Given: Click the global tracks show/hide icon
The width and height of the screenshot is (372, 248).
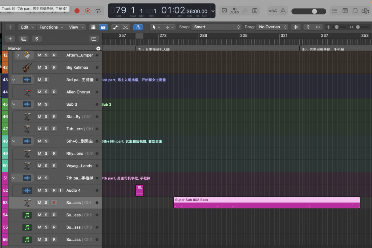Looking at the screenshot, I should point(94,38).
